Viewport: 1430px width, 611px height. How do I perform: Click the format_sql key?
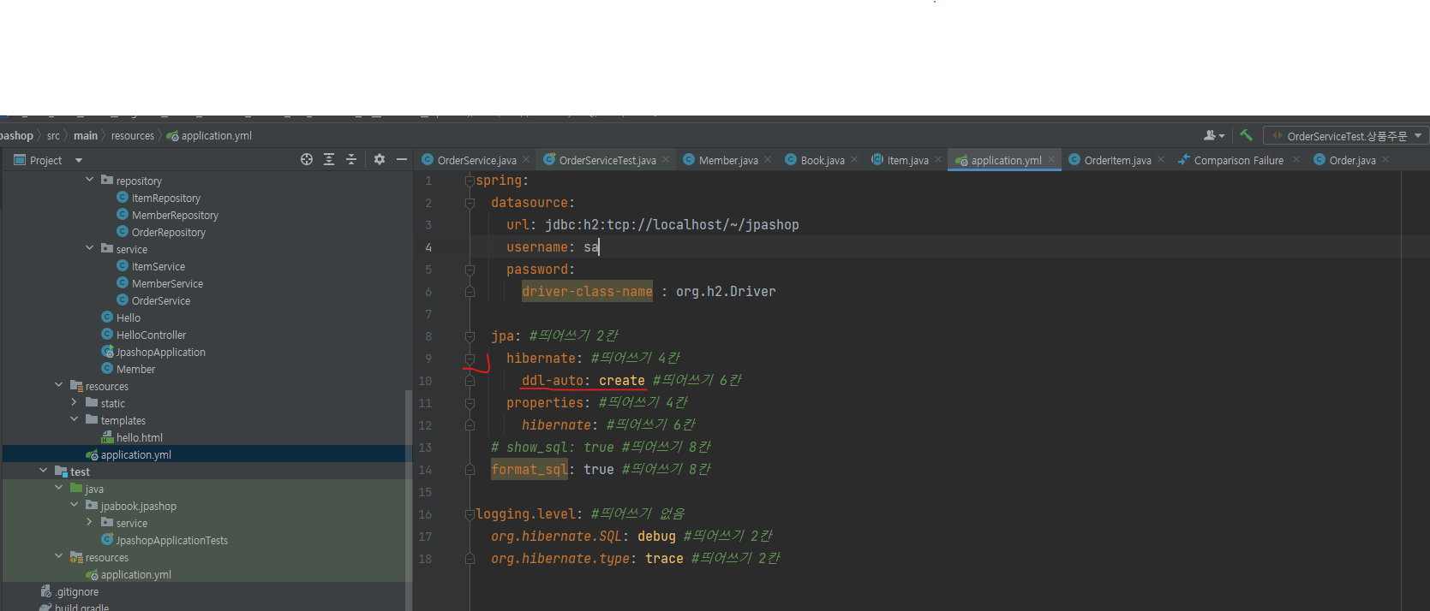(x=530, y=469)
